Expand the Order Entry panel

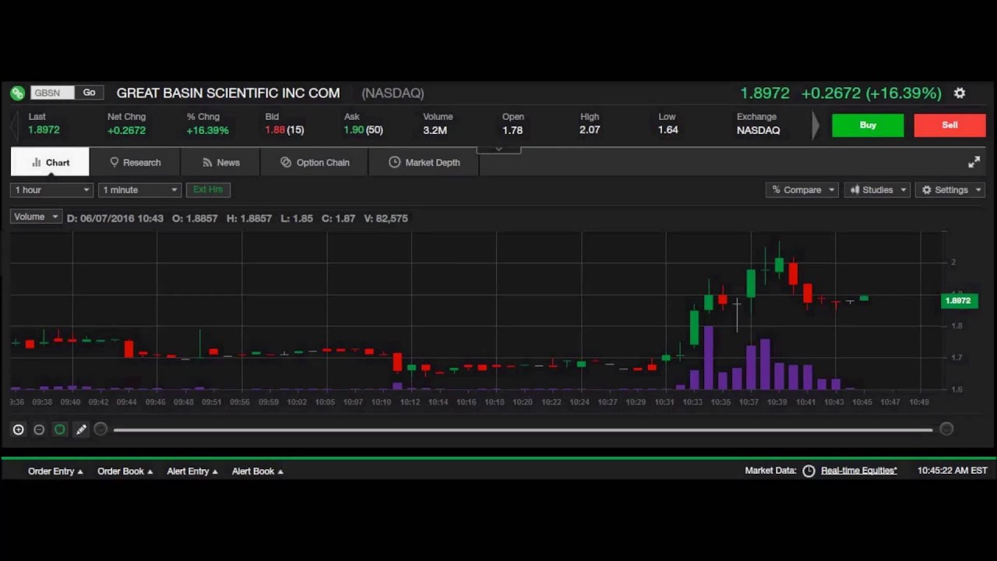coord(55,471)
